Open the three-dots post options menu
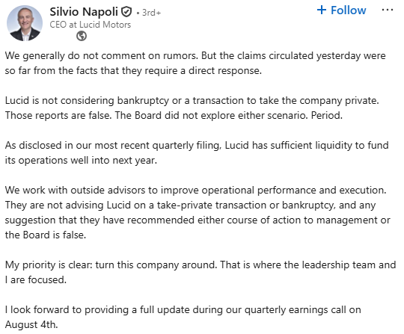 pos(388,10)
